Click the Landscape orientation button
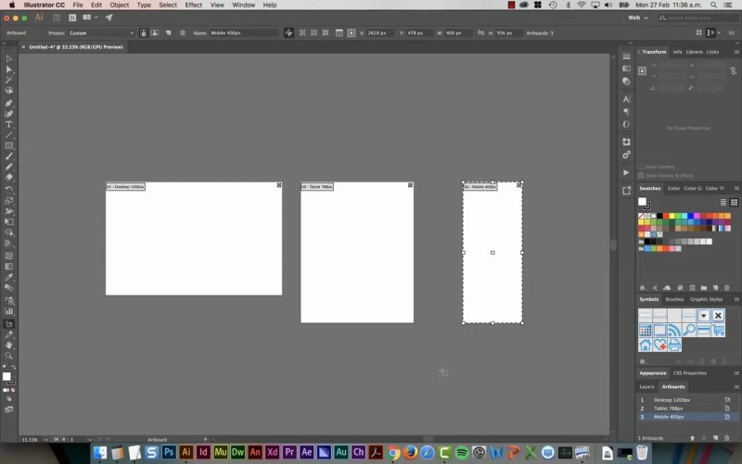 [155, 33]
